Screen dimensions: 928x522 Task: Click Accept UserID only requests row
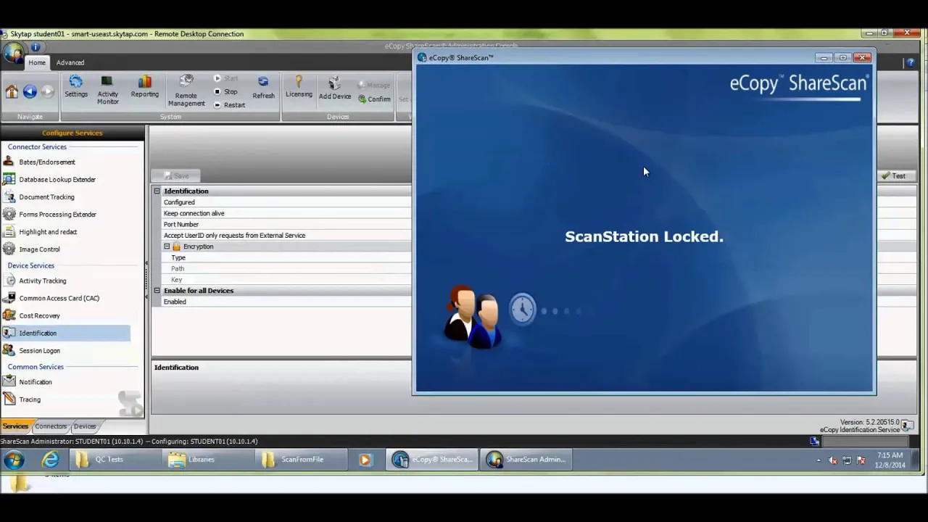(286, 236)
